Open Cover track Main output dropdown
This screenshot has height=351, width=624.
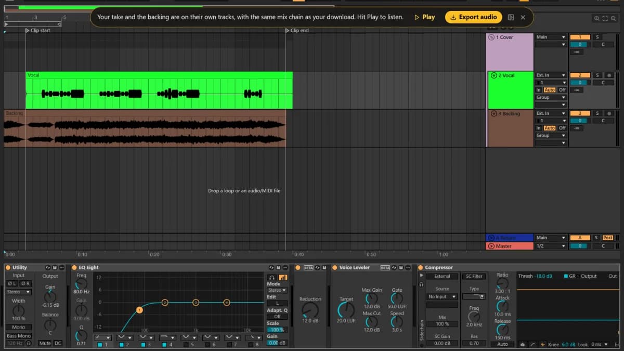click(551, 37)
